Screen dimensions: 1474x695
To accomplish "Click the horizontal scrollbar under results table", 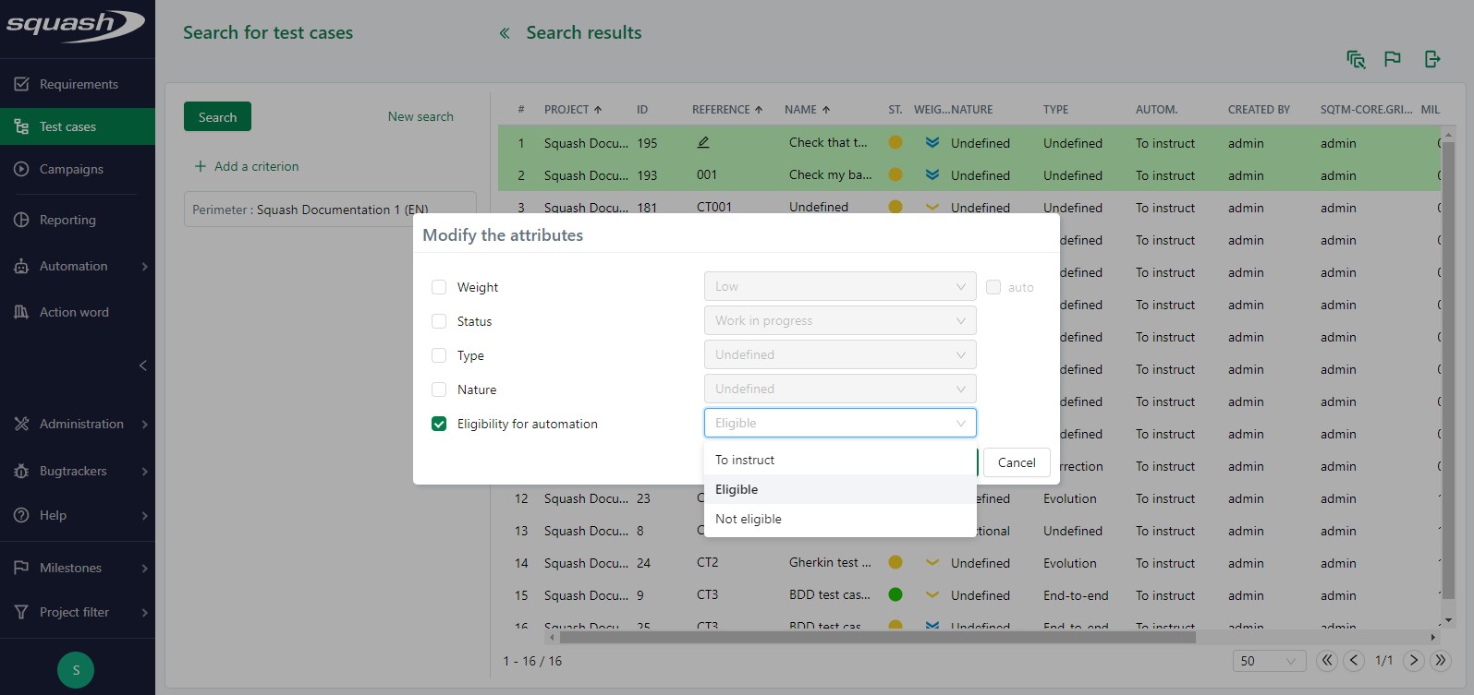I will coord(877,637).
